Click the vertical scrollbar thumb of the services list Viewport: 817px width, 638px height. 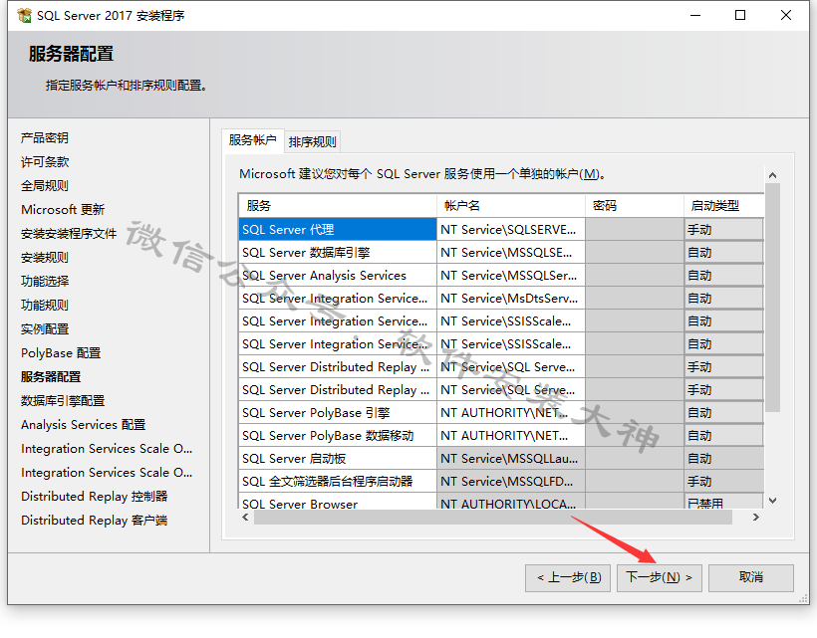pos(773,298)
